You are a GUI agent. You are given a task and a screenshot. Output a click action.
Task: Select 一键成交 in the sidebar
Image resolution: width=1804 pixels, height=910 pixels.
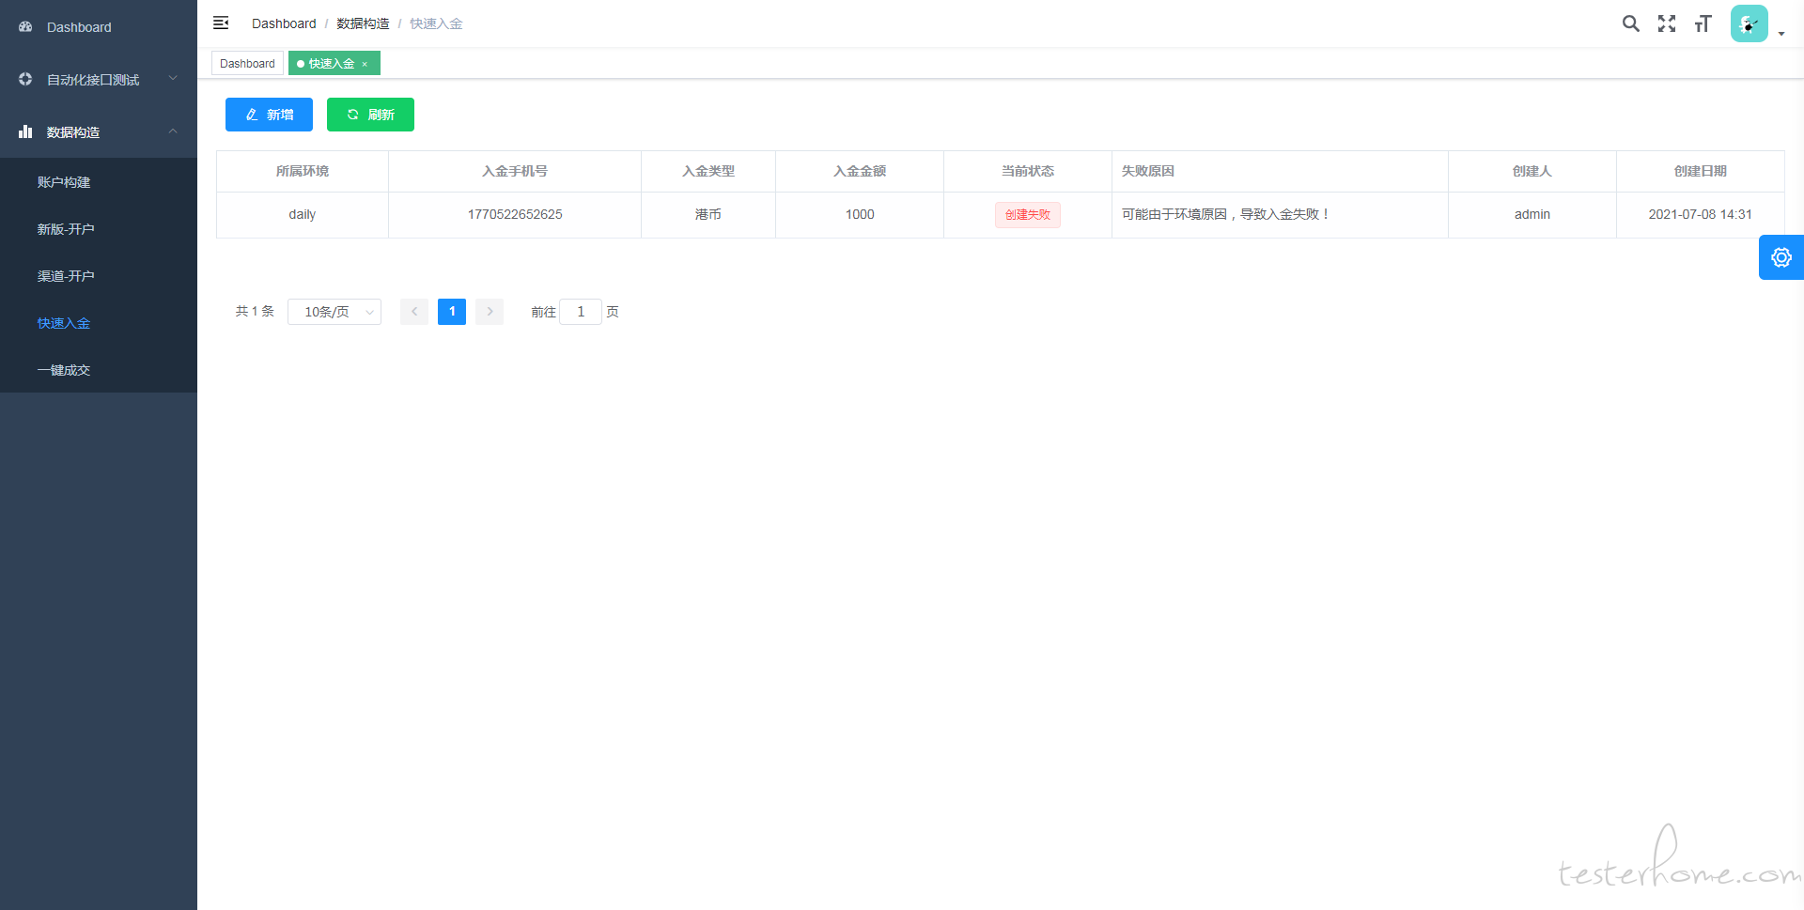(99, 369)
